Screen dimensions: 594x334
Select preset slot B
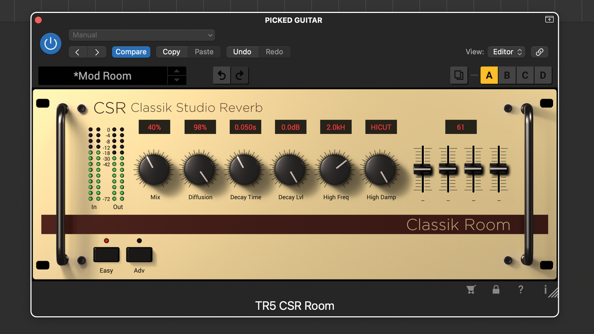click(x=507, y=75)
